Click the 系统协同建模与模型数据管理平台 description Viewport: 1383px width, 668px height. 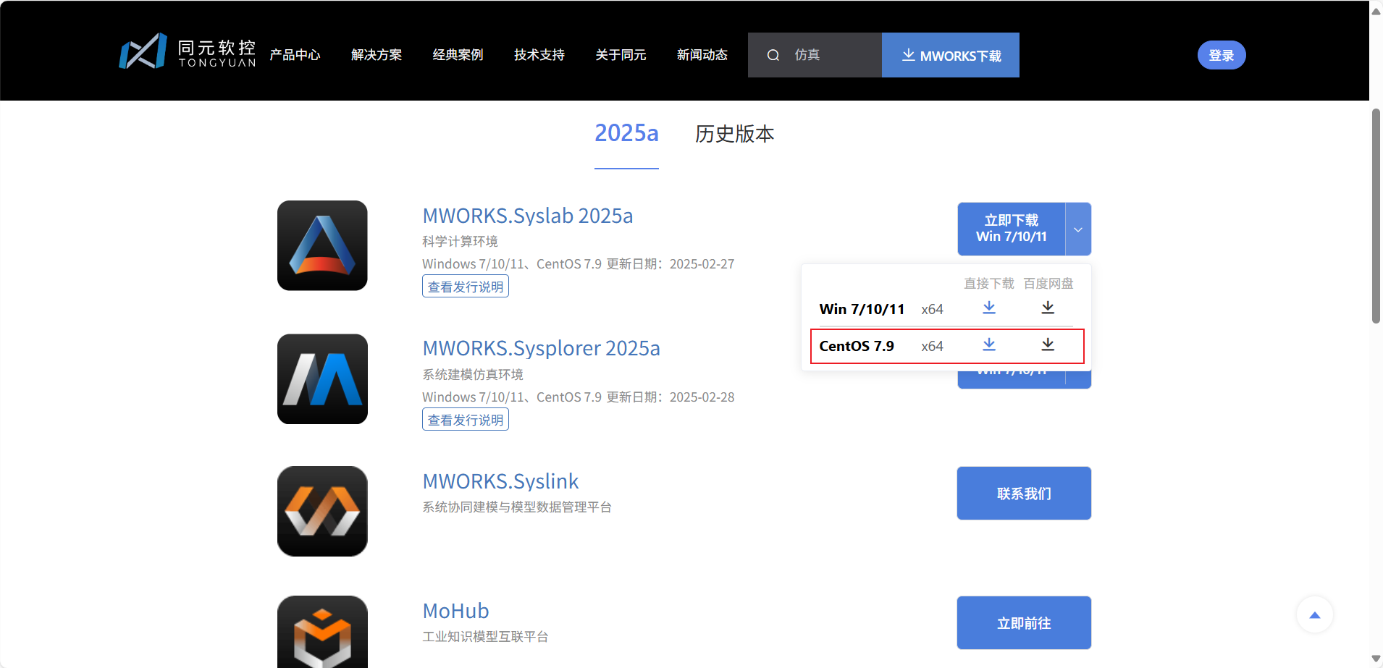tap(517, 507)
